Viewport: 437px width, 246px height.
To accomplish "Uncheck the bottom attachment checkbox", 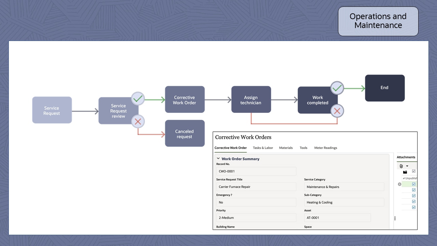I will point(413,207).
